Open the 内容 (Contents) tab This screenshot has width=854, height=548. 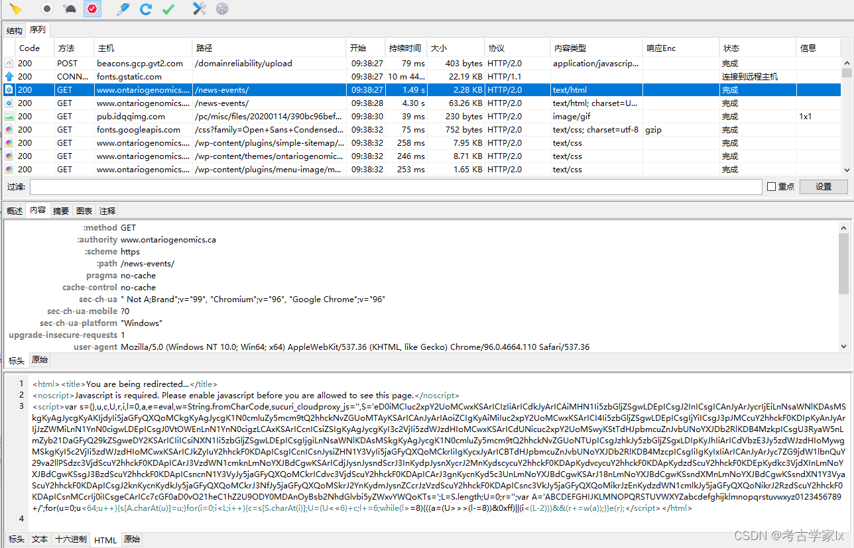(x=38, y=210)
